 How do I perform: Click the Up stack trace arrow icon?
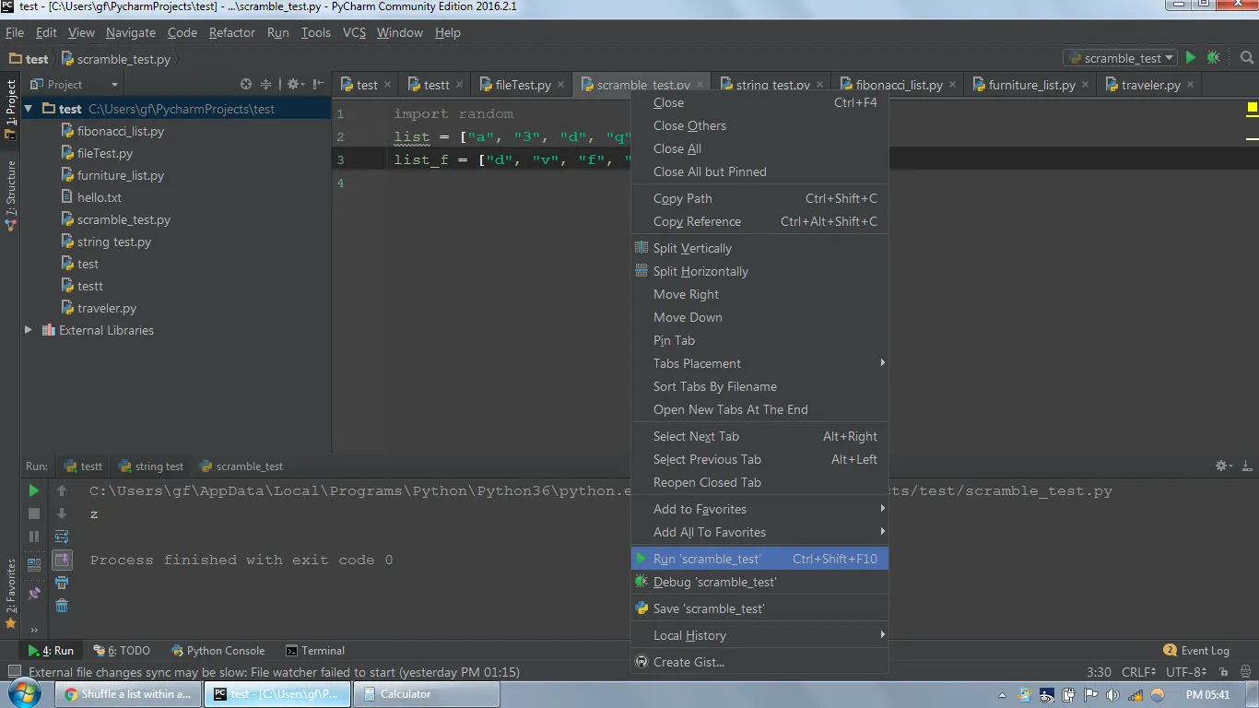pos(62,490)
